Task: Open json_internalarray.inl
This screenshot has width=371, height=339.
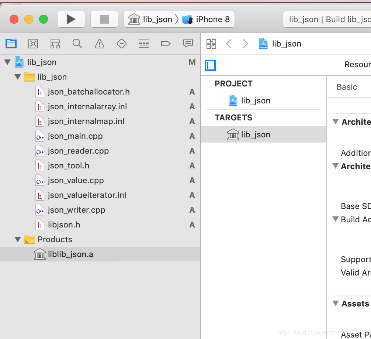Action: [x=100, y=106]
